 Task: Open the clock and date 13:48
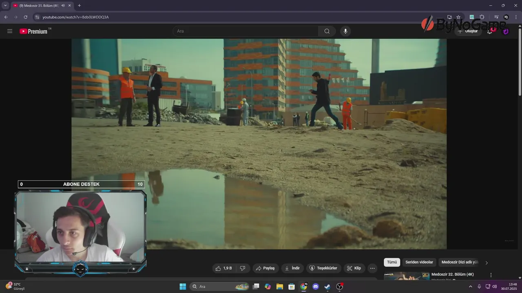coord(509,286)
